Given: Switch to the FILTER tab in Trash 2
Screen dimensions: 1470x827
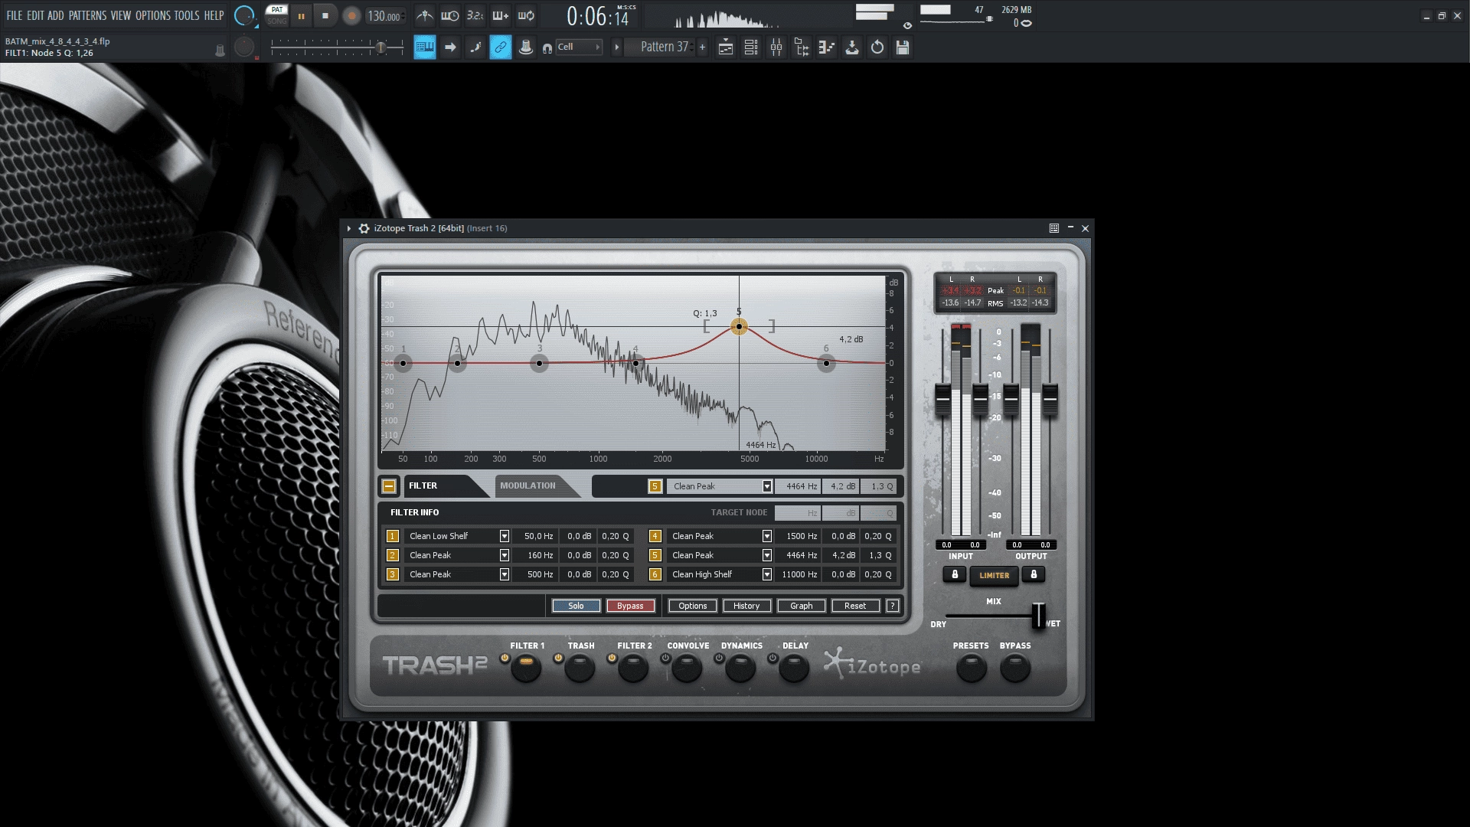Looking at the screenshot, I should (x=423, y=485).
